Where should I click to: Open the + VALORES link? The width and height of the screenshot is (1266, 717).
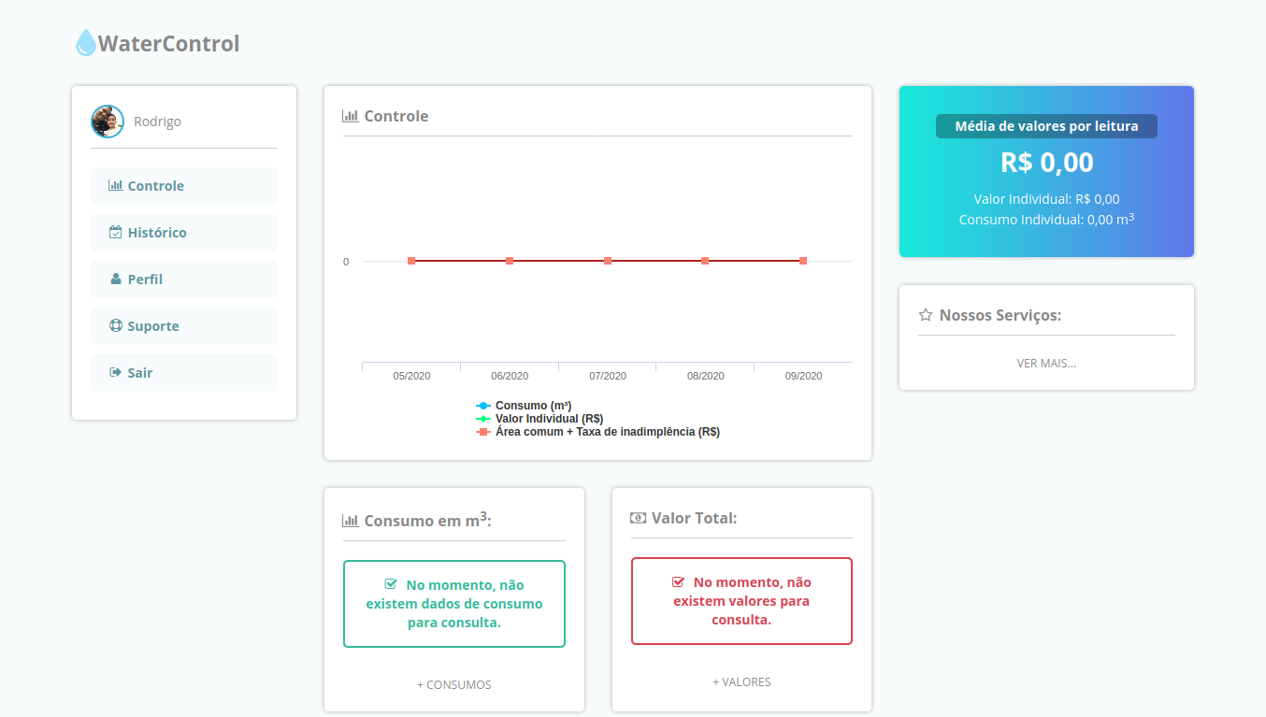click(741, 681)
